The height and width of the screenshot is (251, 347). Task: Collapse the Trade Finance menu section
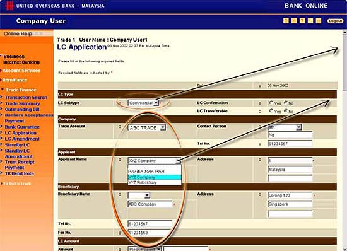coord(21,90)
